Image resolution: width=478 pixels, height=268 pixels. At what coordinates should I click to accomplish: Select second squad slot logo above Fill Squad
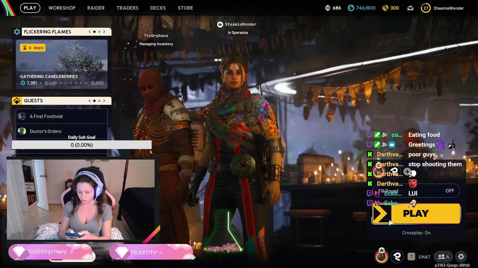pyautogui.click(x=394, y=171)
